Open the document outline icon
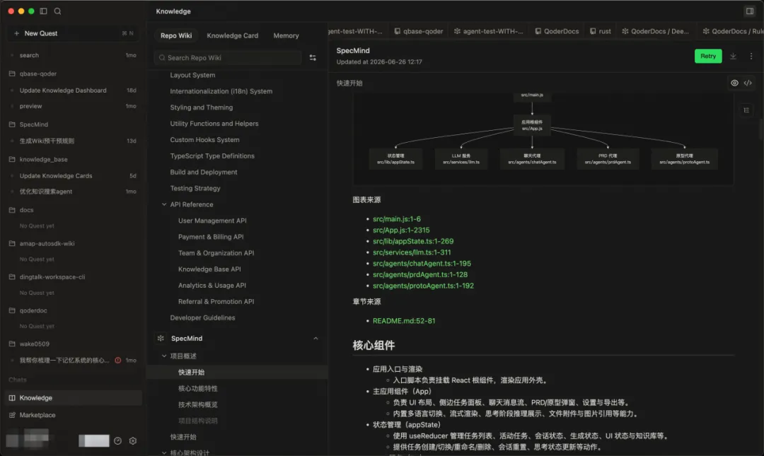 (x=746, y=110)
